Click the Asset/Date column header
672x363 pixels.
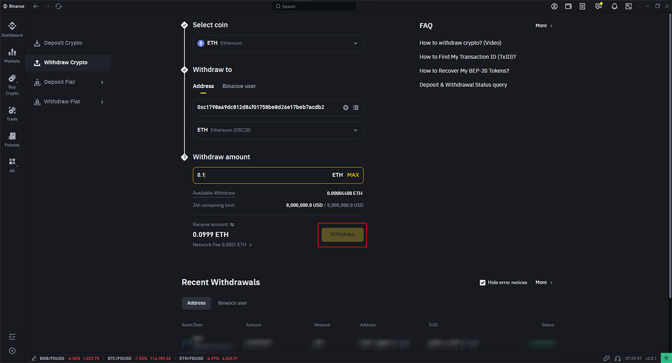[192, 325]
